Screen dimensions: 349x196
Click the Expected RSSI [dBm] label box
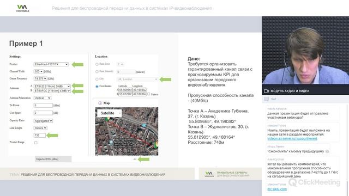point(53,159)
